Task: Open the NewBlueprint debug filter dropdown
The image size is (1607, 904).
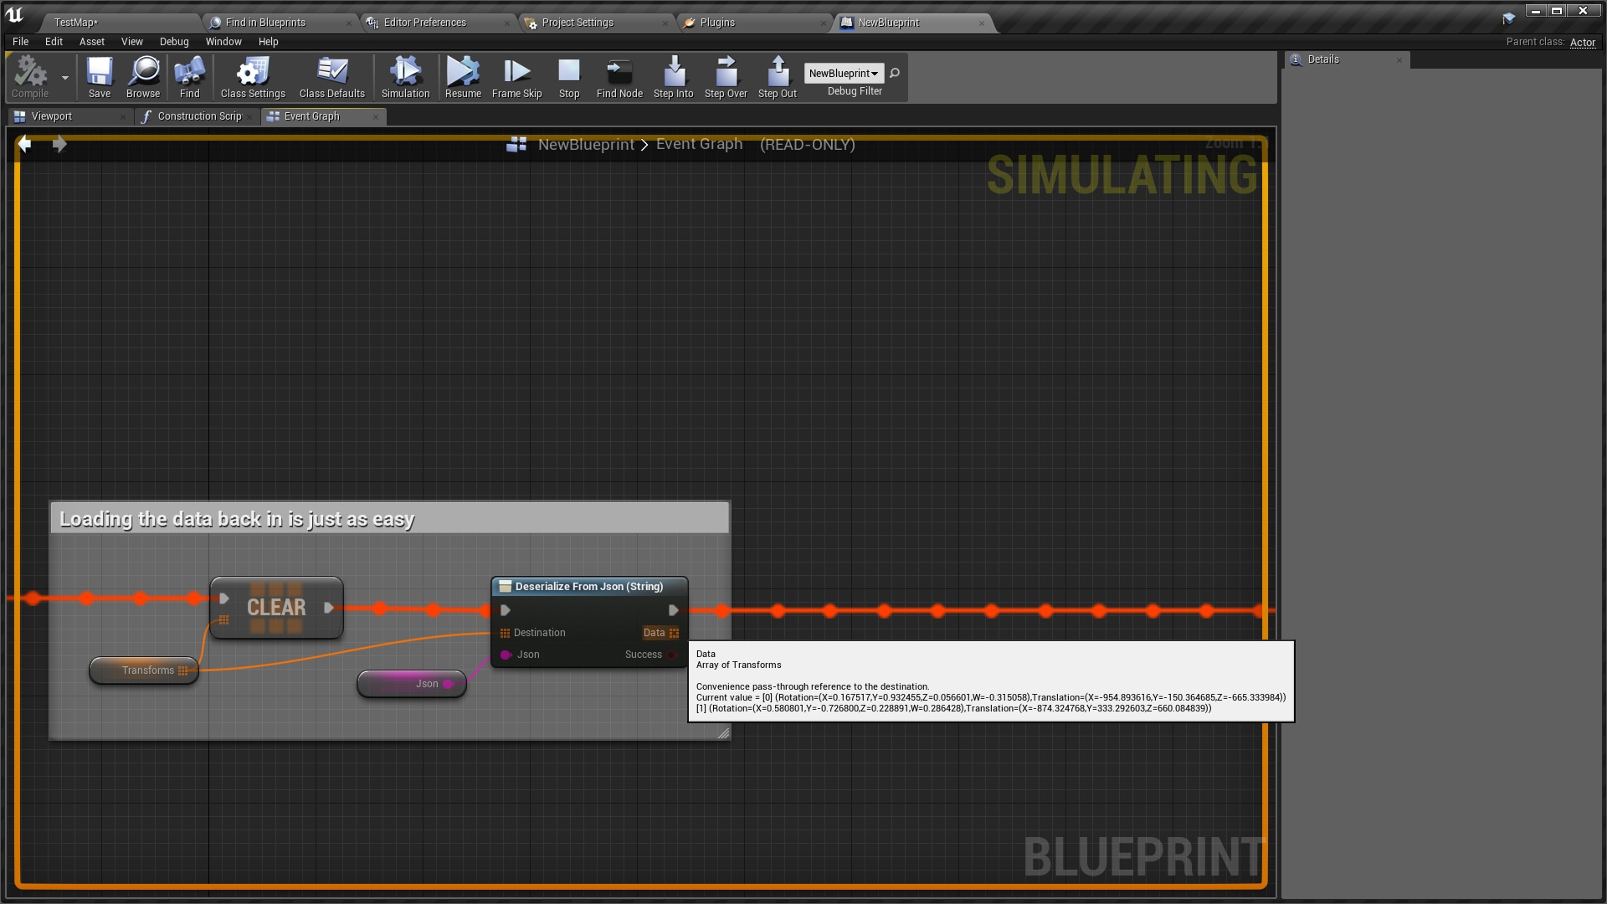Action: [x=843, y=74]
